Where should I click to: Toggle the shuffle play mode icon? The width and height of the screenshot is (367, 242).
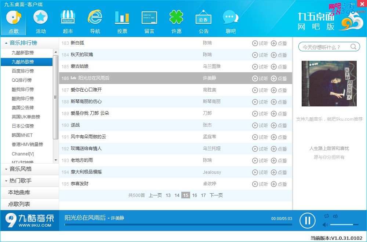(335, 216)
